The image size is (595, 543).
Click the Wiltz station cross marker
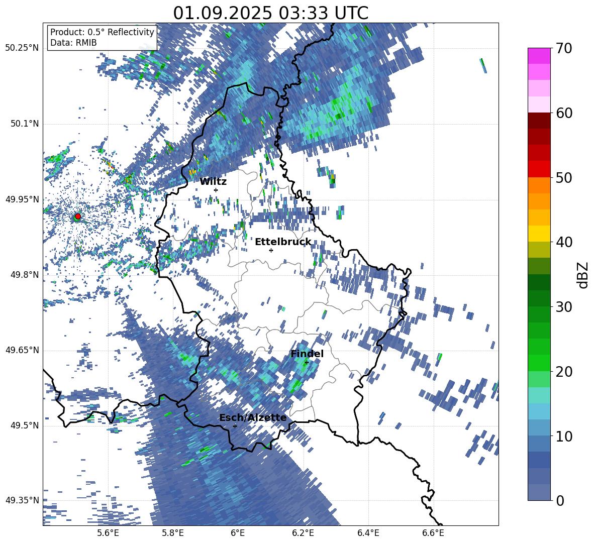pos(216,190)
